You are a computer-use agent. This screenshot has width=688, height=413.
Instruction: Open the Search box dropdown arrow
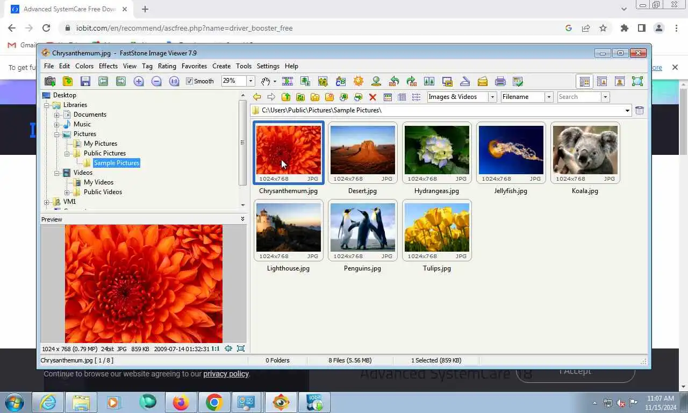tap(605, 97)
